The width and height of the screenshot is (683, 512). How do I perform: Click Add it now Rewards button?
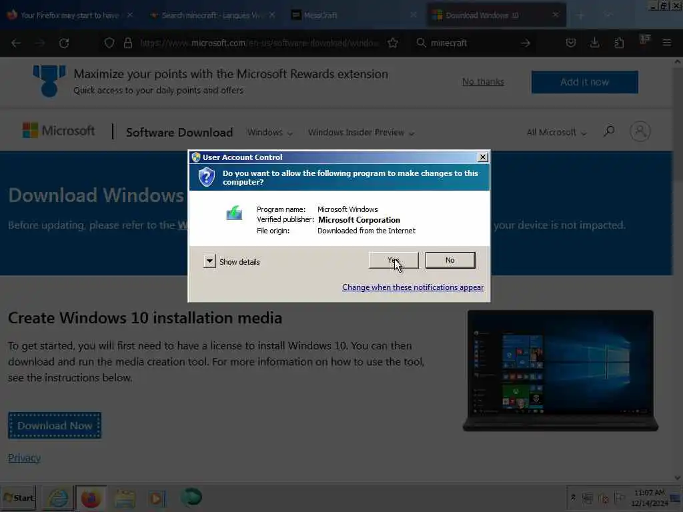(584, 82)
